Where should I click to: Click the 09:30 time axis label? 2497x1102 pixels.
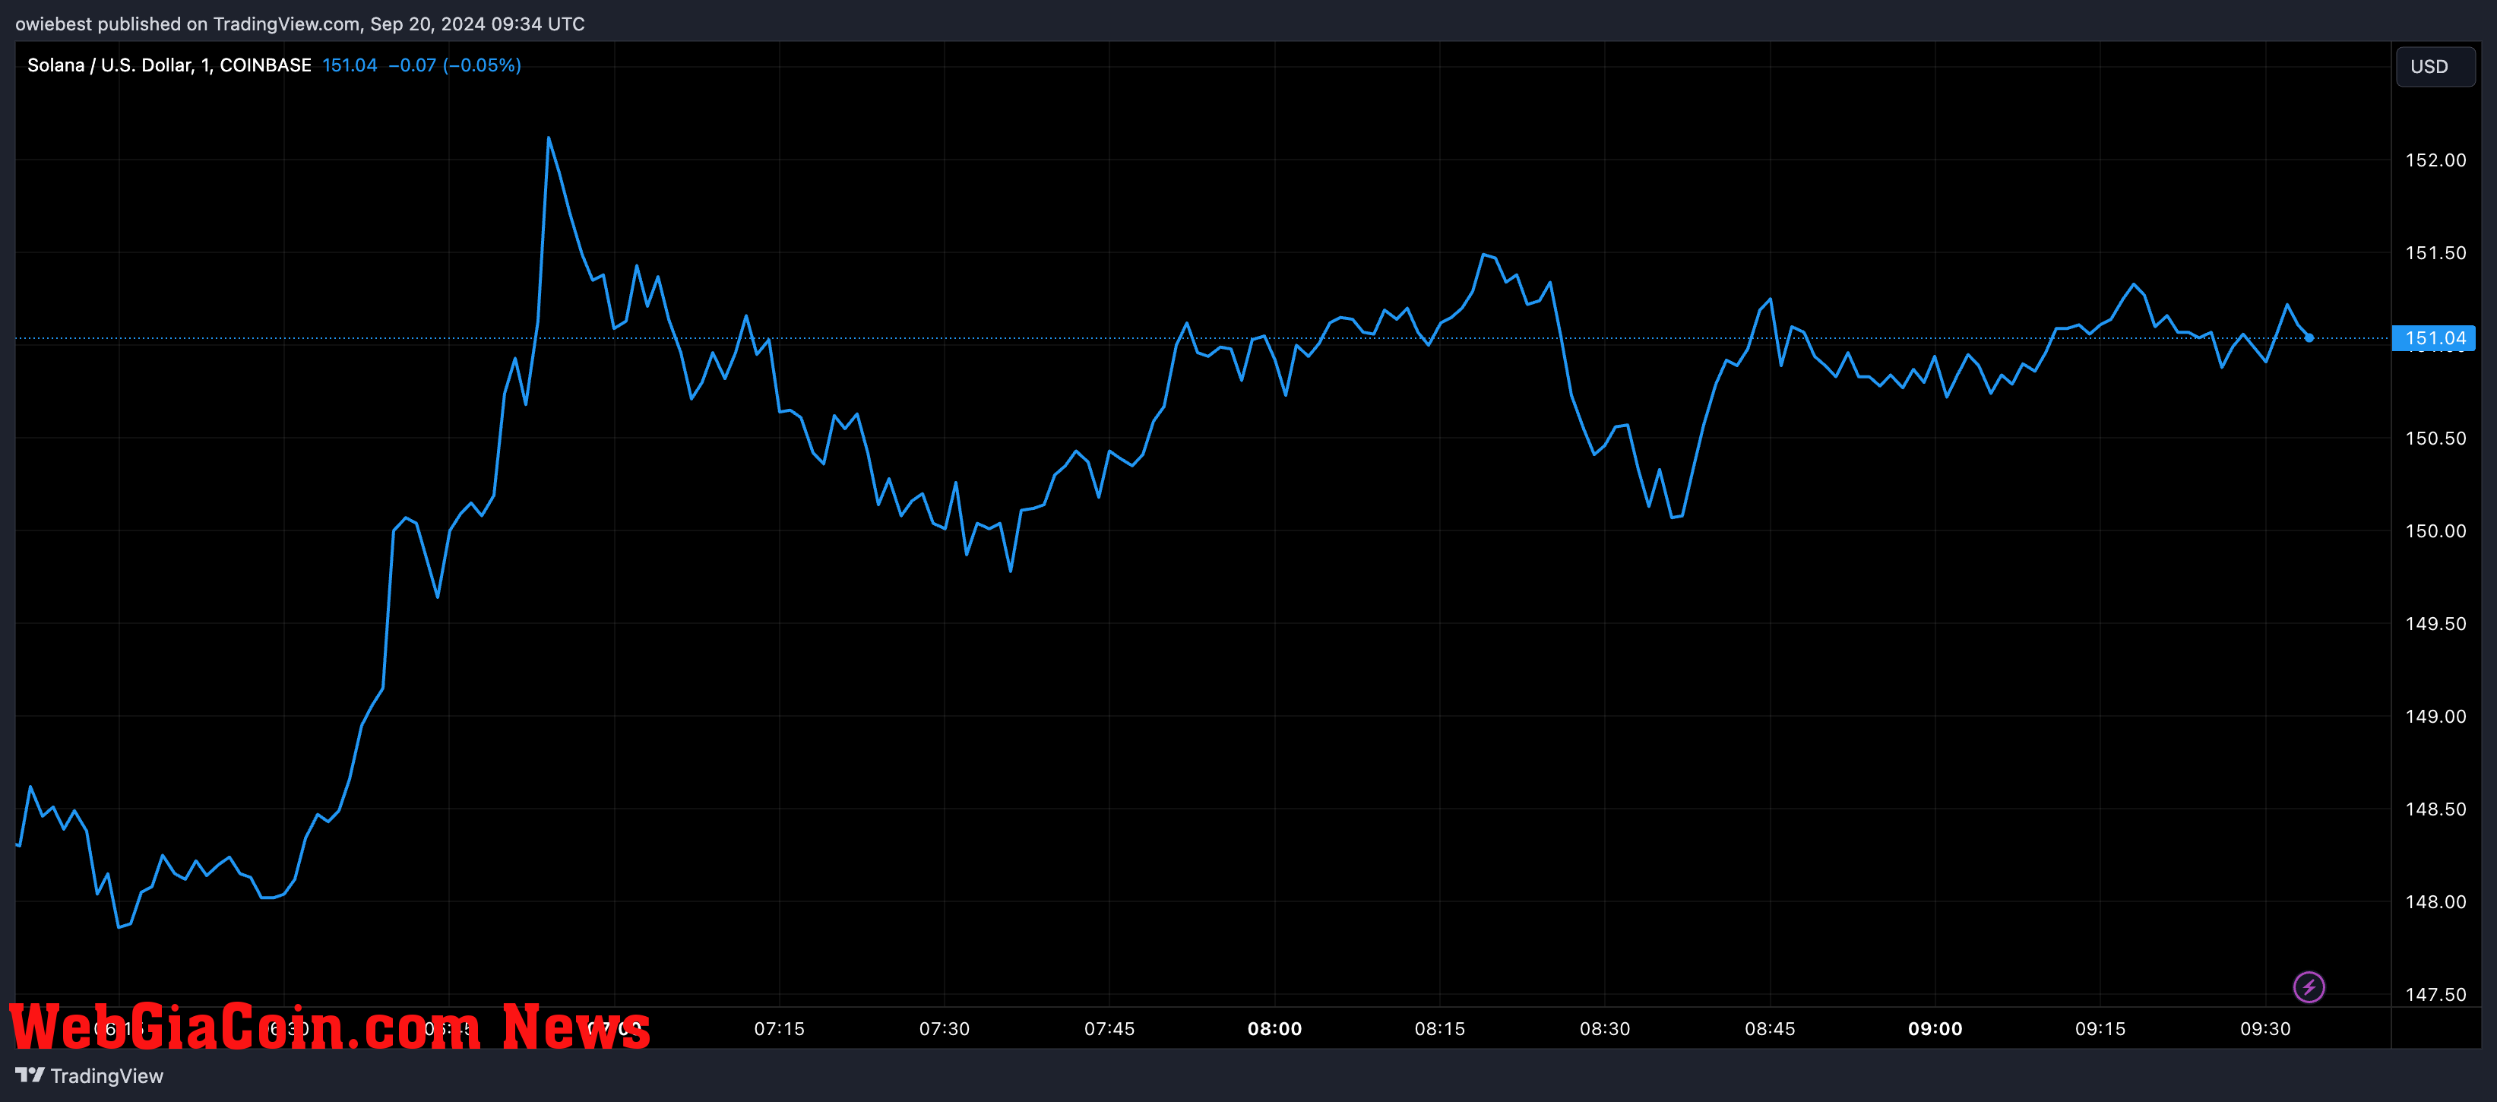[x=2265, y=1028]
